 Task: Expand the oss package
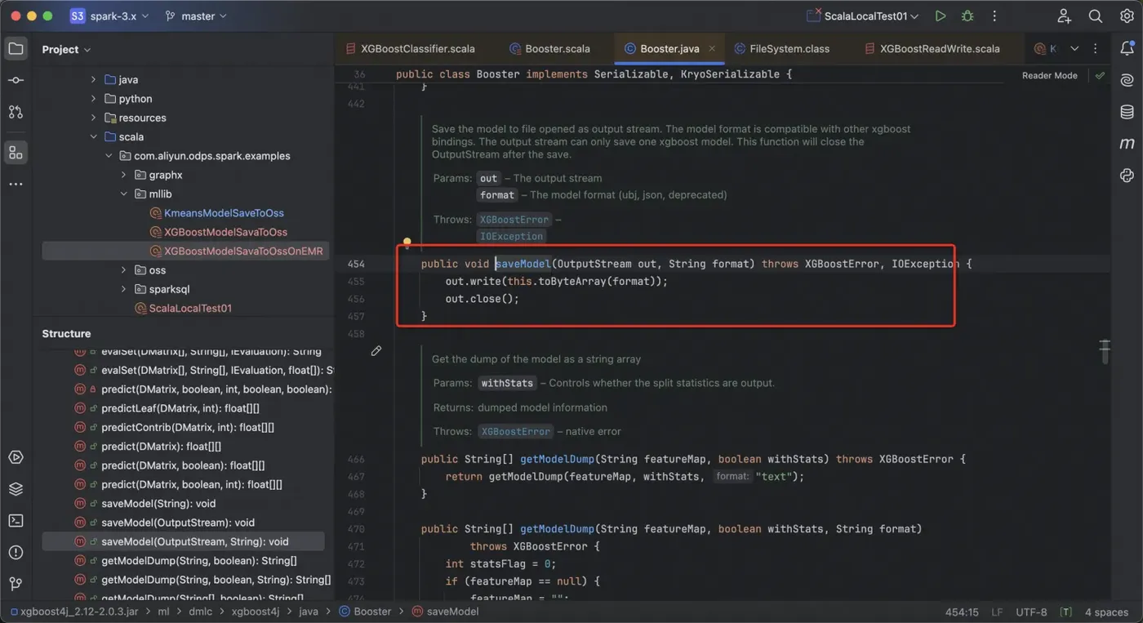pos(124,270)
